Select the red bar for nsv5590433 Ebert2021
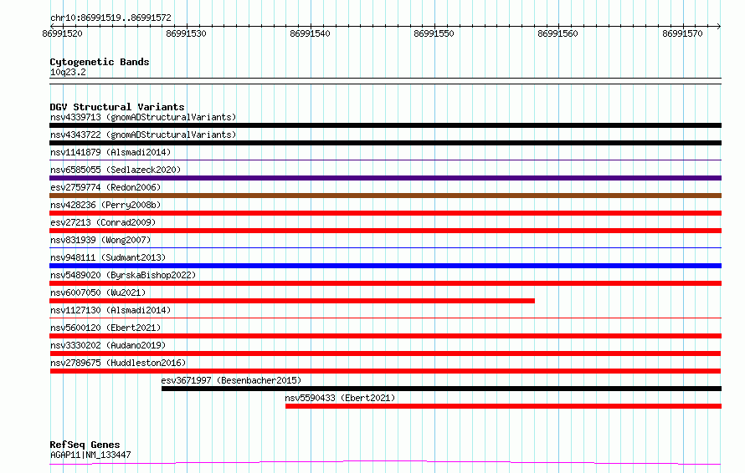The image size is (745, 473). click(504, 406)
